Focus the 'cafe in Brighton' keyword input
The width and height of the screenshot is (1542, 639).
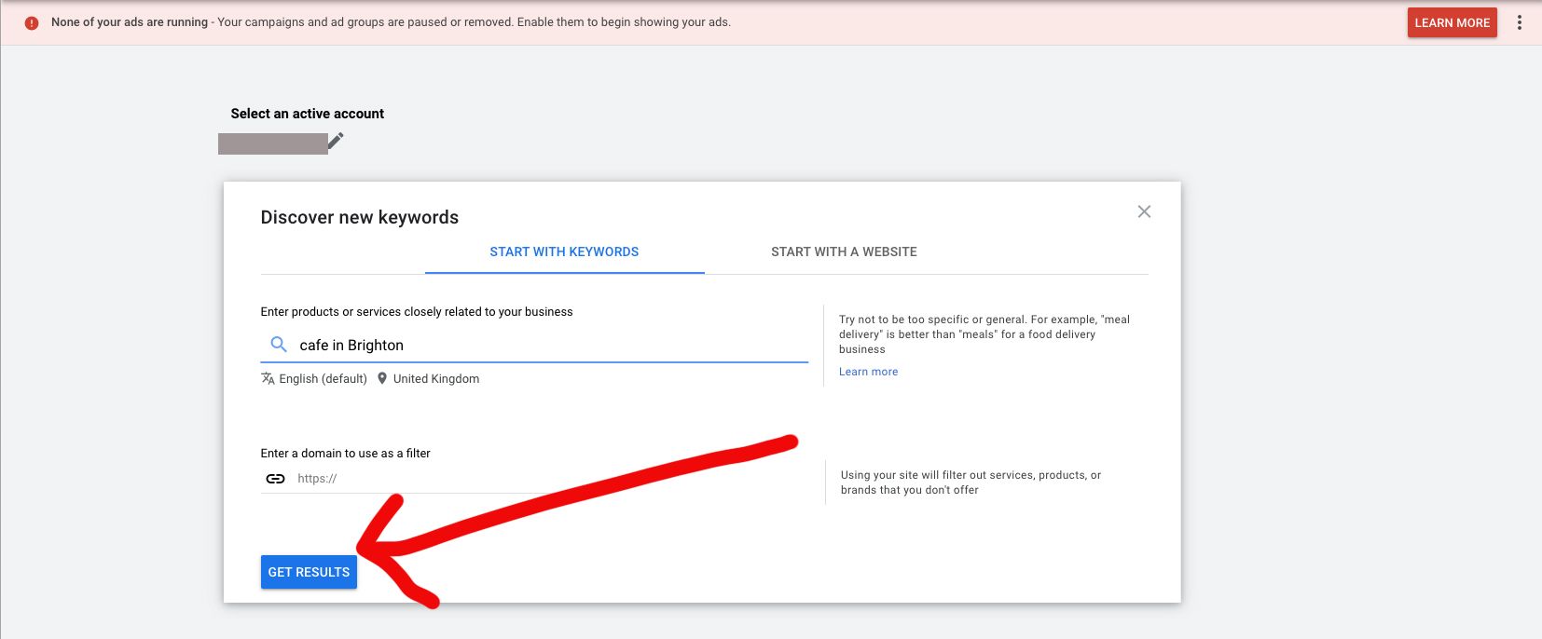[x=550, y=345]
